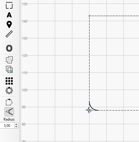The image size is (139, 142).
Task: Select the Text tool
Action: (x=9, y=15)
